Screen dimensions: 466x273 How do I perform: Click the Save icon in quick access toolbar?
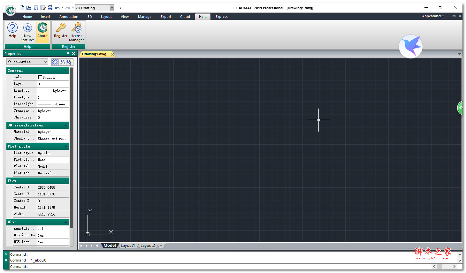click(36, 8)
